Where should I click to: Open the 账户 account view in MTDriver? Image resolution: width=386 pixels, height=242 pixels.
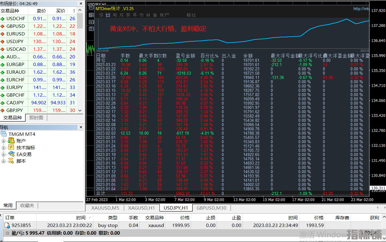pos(164,15)
